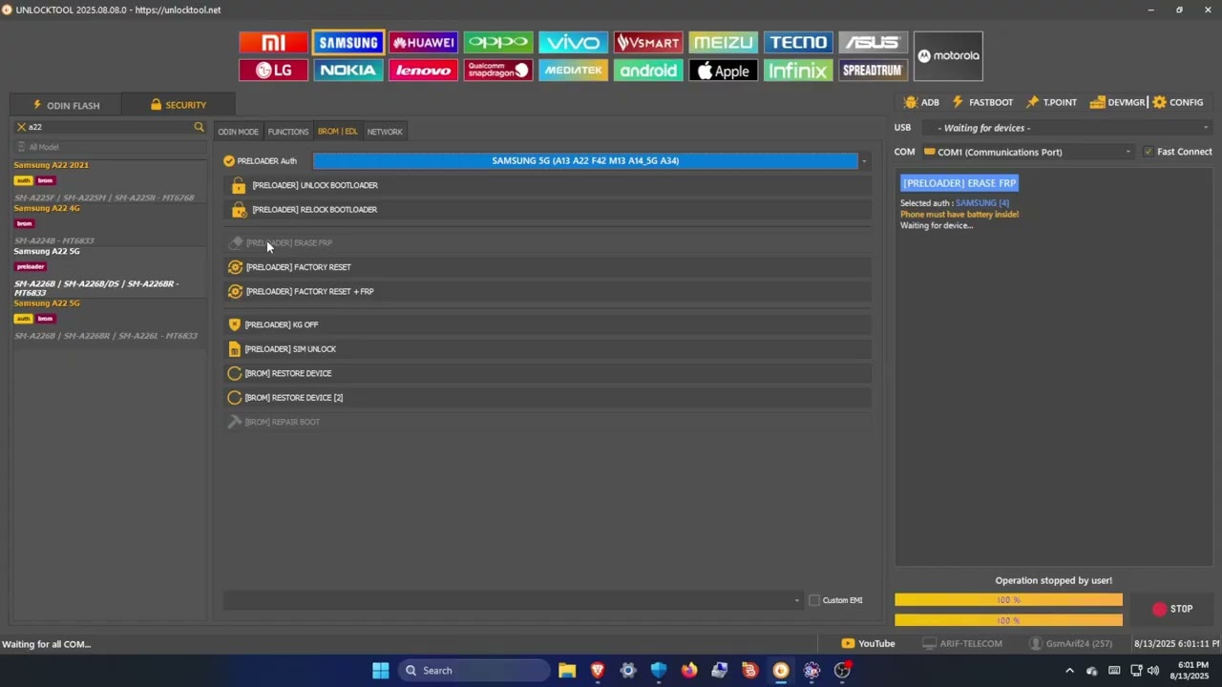Open the Vsmart brand section

[x=648, y=43]
